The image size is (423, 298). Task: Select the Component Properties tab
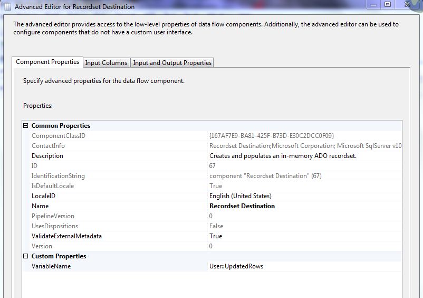pyautogui.click(x=47, y=62)
